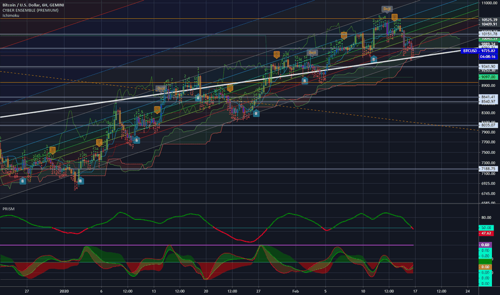The image size is (500, 295).
Task: Click the 17 date on the time axis
Action: 415,291
